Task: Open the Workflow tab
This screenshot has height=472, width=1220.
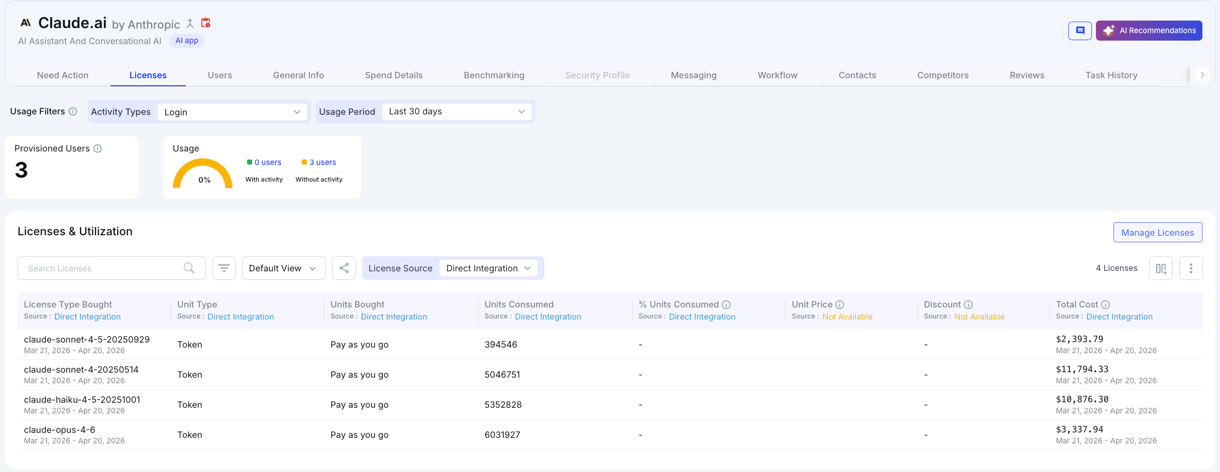Action: click(x=778, y=75)
